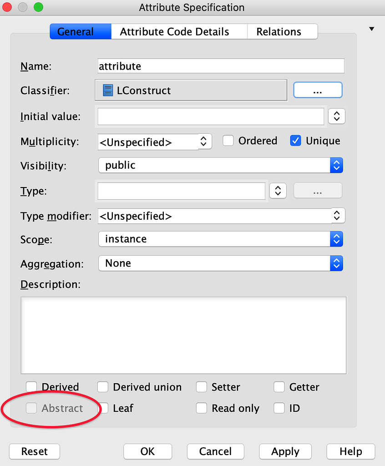Check the Ordered checkbox
The image size is (385, 466).
pyautogui.click(x=228, y=141)
